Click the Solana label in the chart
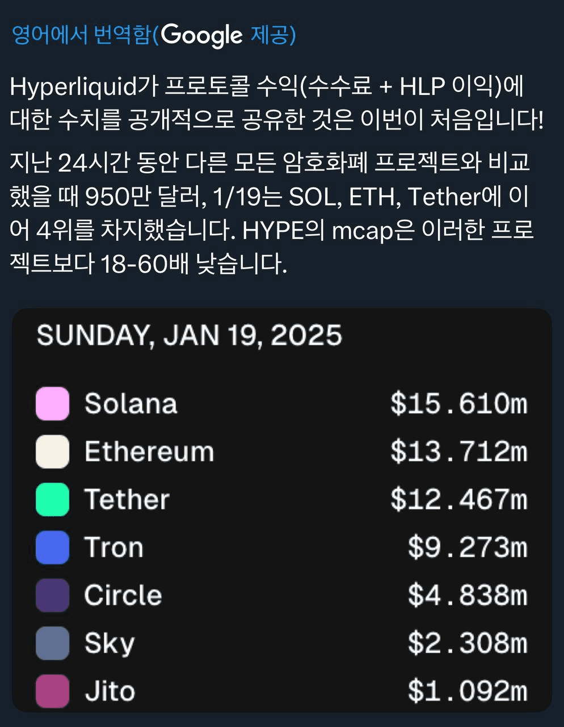Image resolution: width=564 pixels, height=727 pixels. pyautogui.click(x=131, y=404)
